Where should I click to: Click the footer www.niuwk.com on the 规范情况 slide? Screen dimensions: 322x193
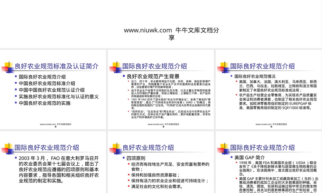tap(271, 125)
